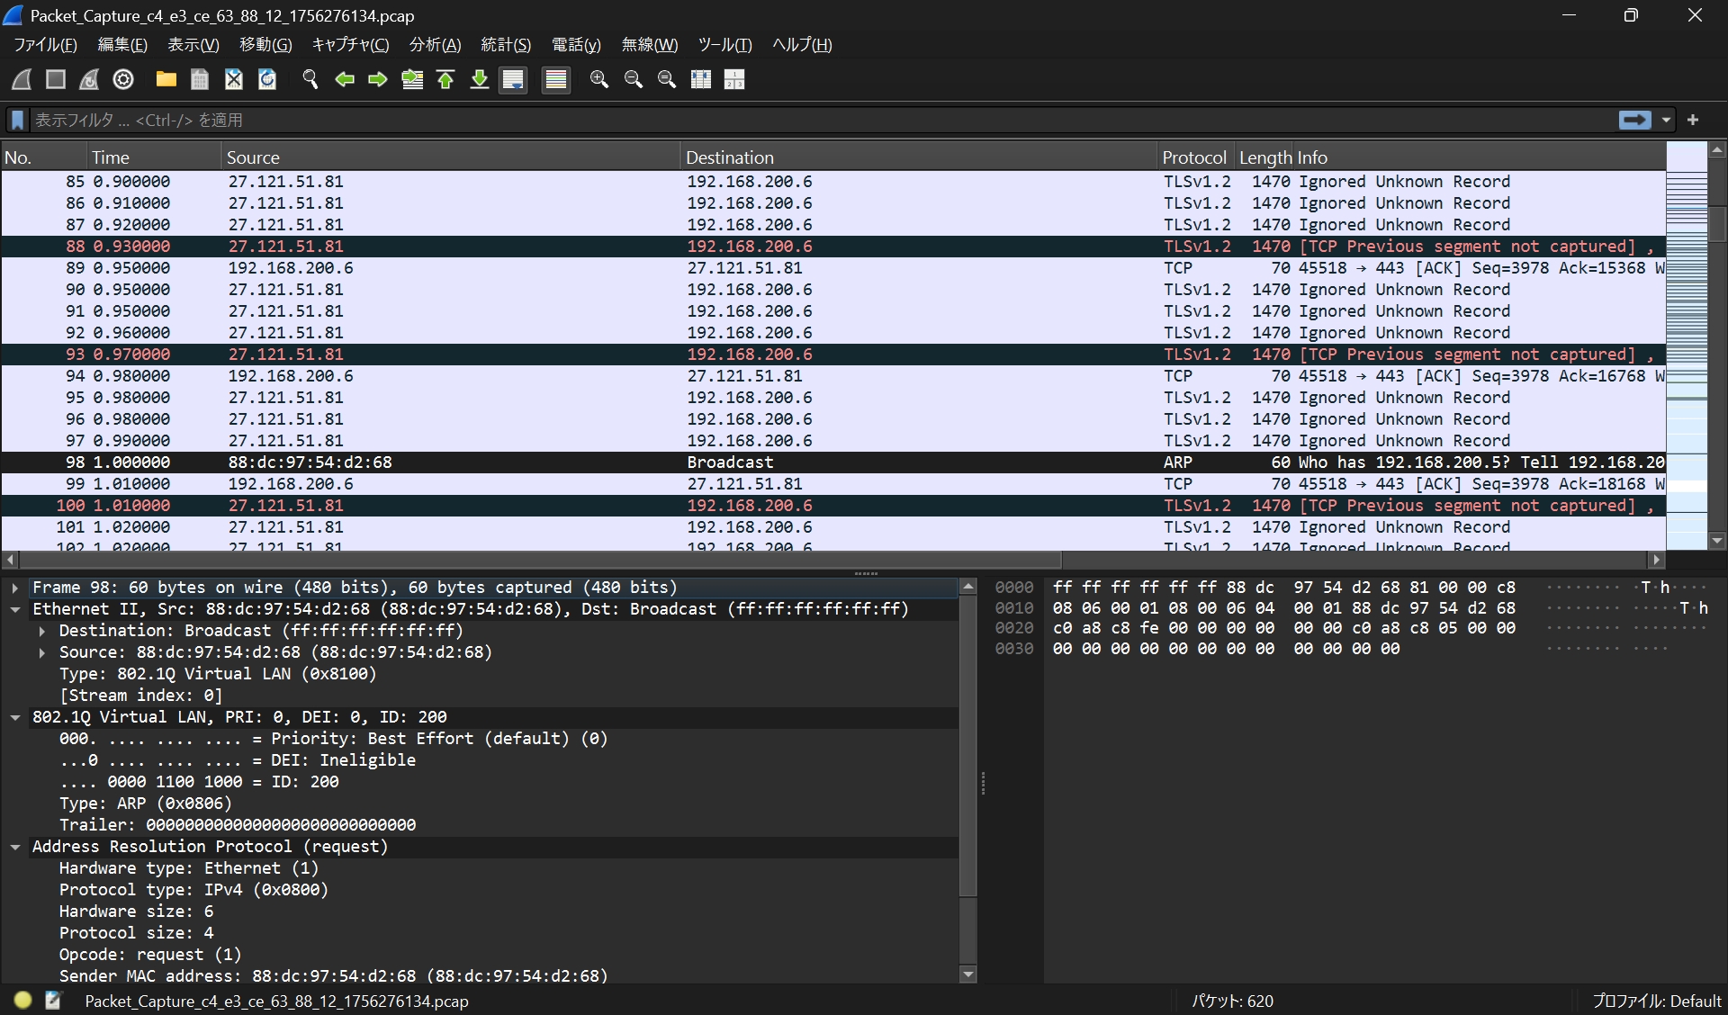
Task: Apply display filter with arrow button
Action: tap(1634, 120)
